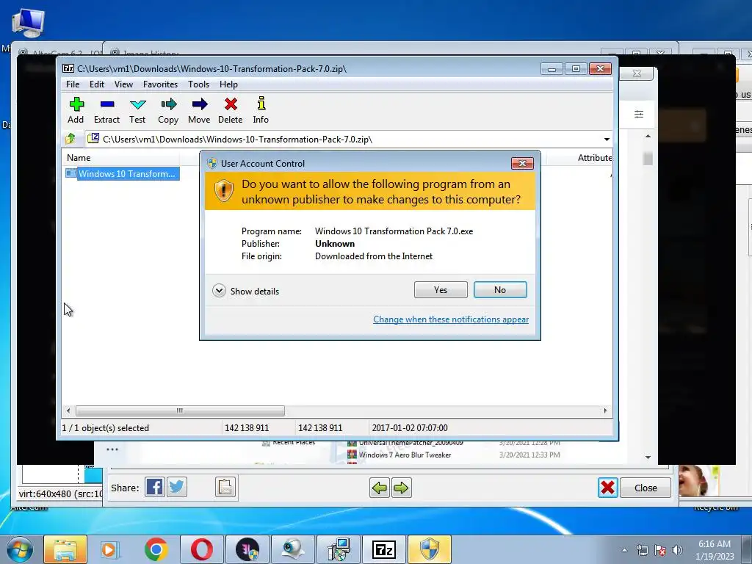Screen dimensions: 752x564
Task: Launch Windows Media Player taskbar icon
Action: coord(110,549)
